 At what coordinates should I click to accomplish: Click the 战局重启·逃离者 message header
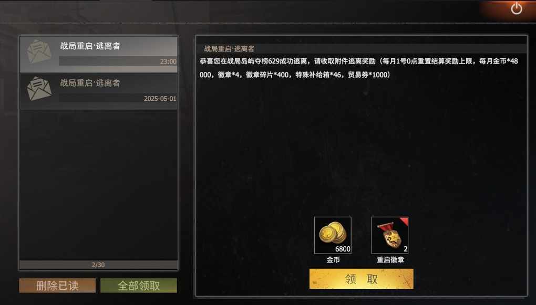coord(229,49)
